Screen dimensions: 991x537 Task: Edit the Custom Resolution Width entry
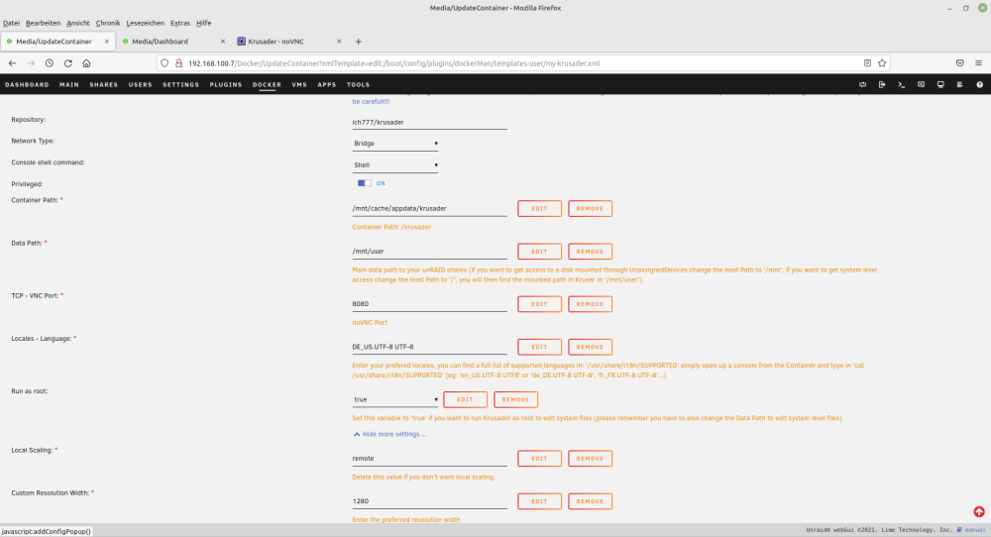539,501
